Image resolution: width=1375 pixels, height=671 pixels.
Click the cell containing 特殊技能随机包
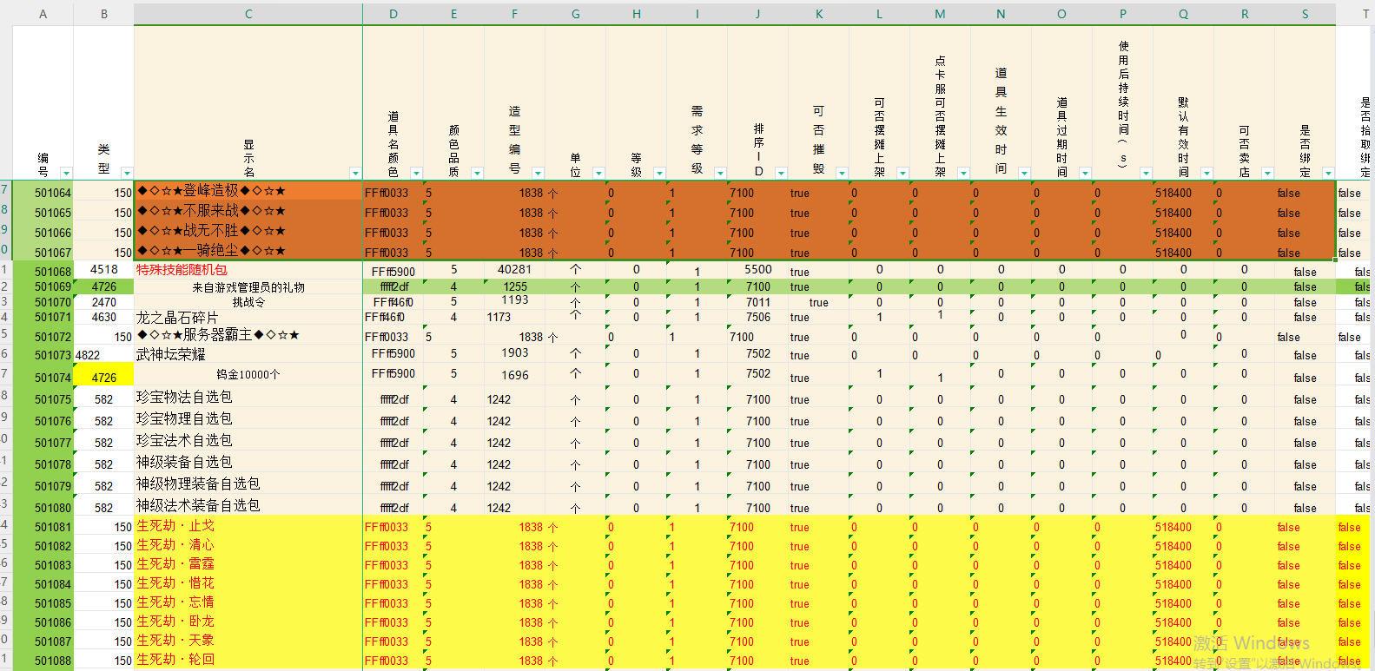(182, 270)
